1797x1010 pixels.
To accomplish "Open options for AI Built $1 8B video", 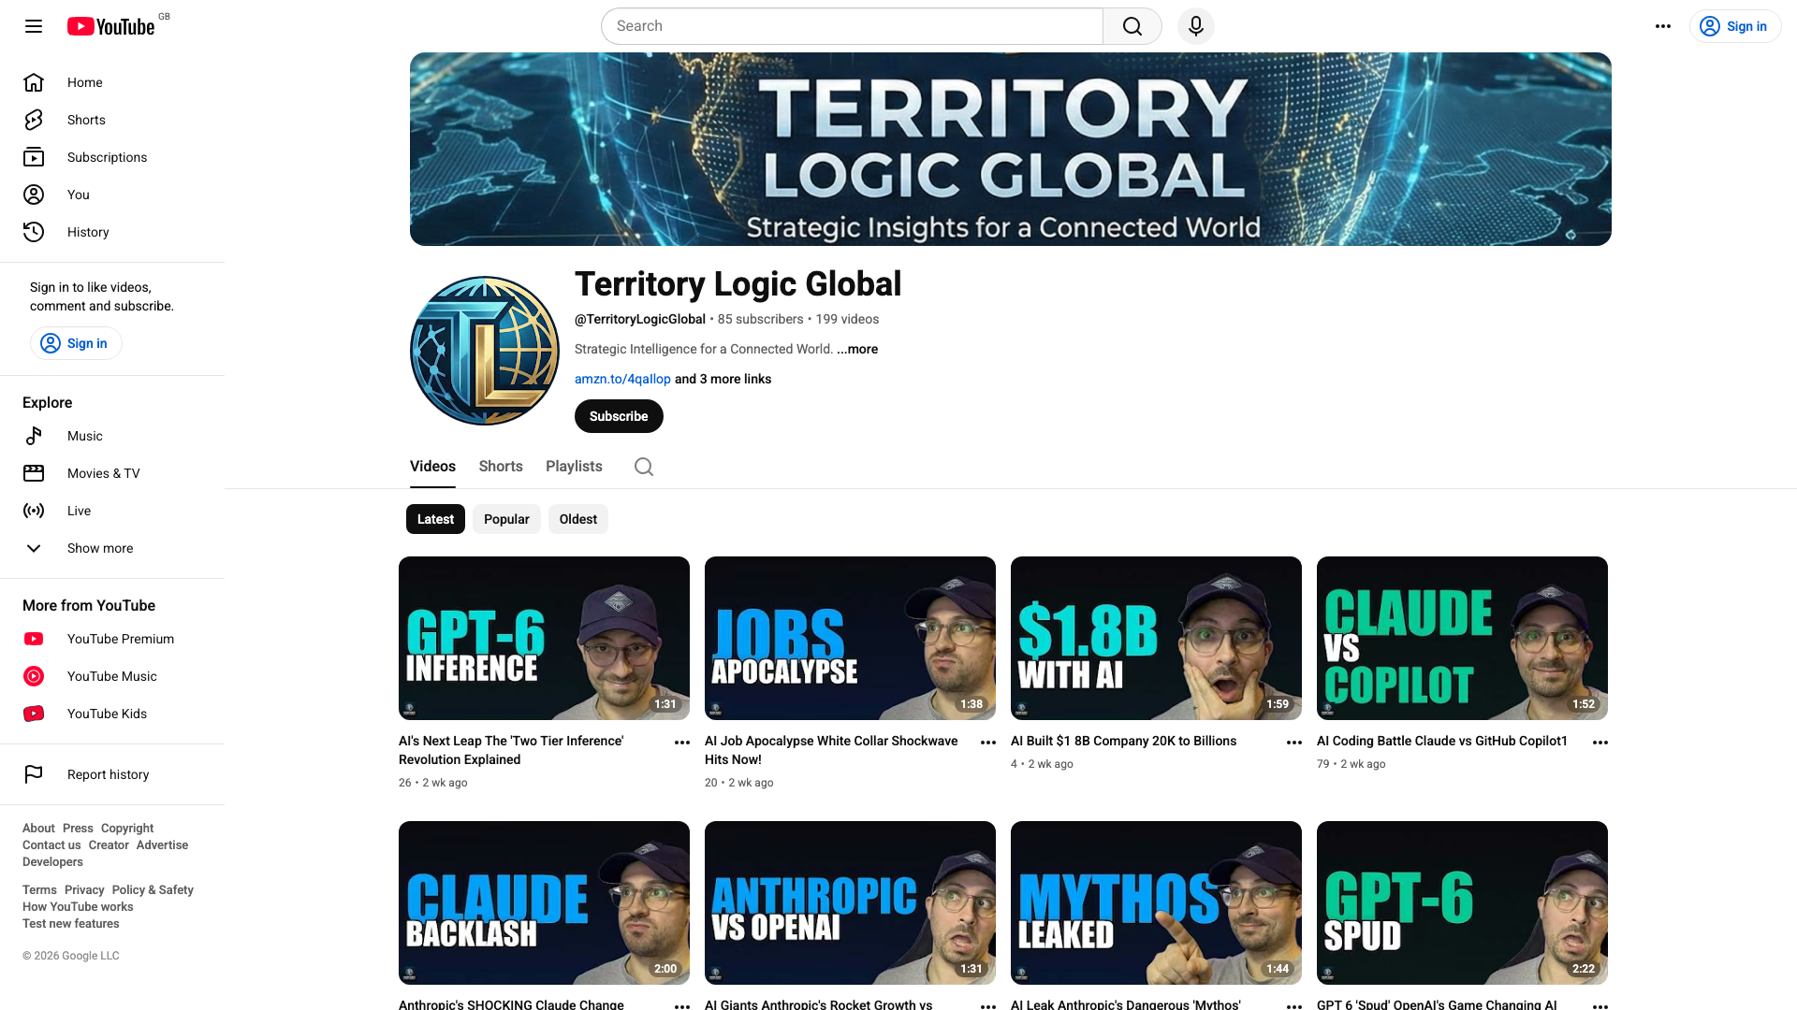I will tap(1294, 743).
